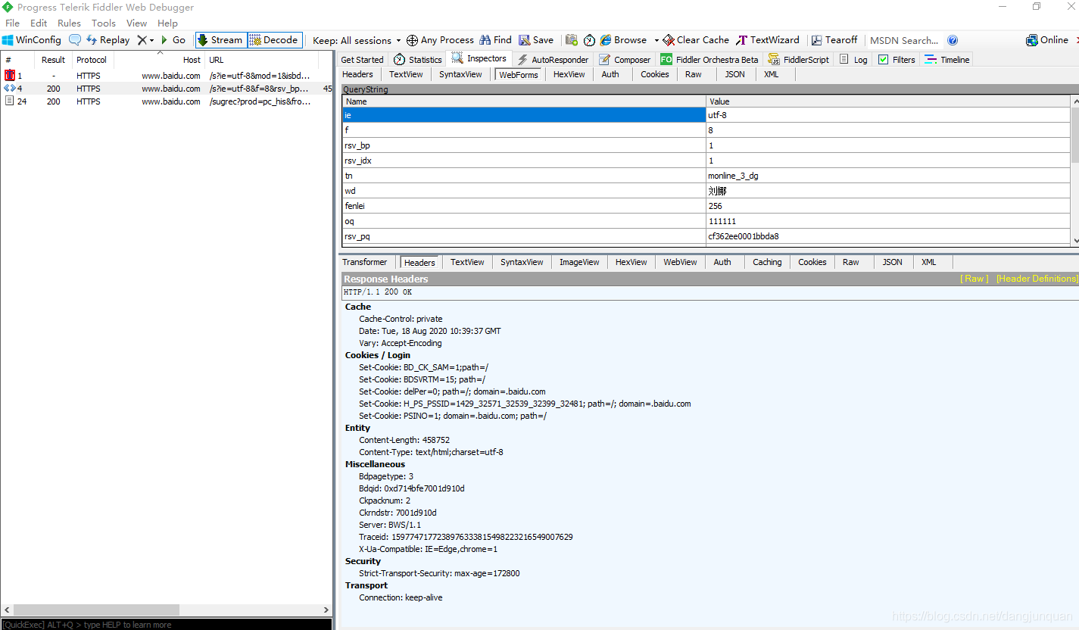Open the View menu

coord(137,23)
